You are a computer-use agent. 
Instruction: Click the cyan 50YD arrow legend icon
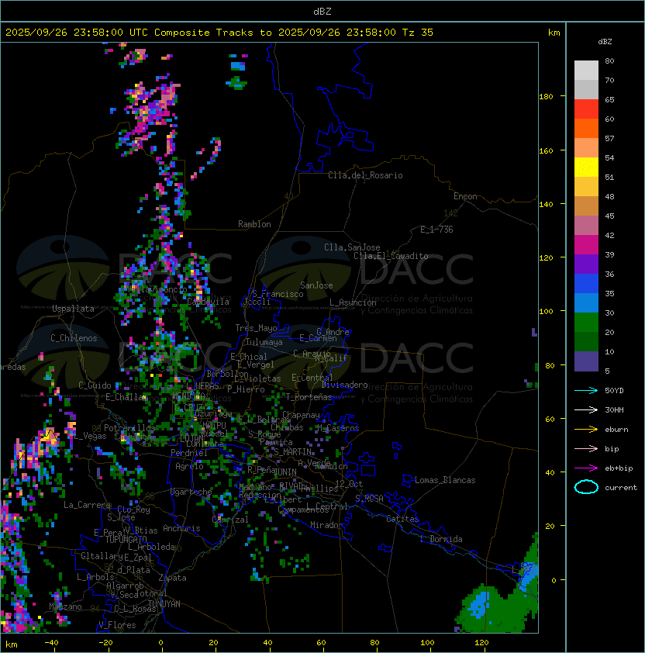586,390
